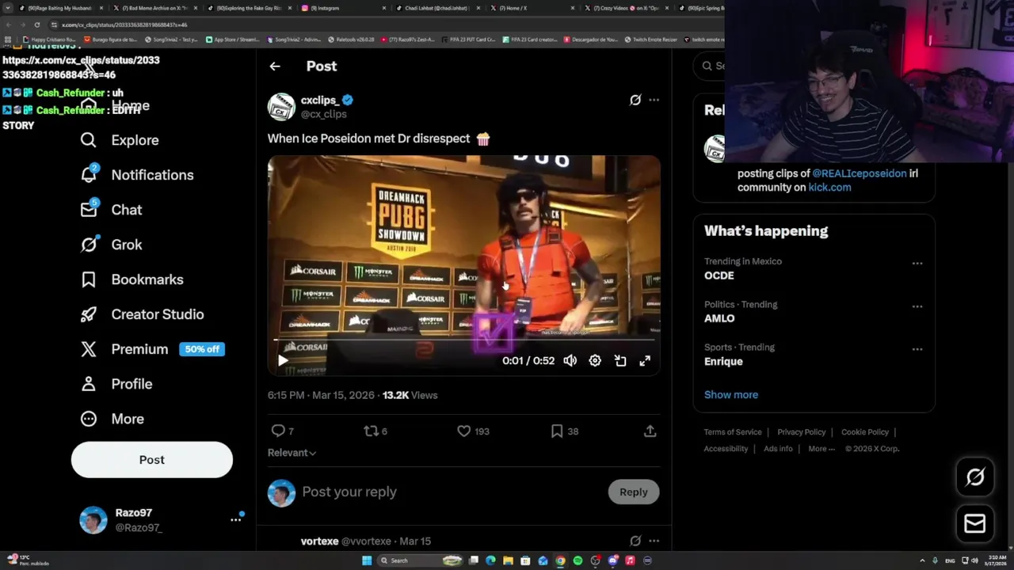Go to Profile in the sidebar
Viewport: 1014px width, 570px height.
(116, 384)
